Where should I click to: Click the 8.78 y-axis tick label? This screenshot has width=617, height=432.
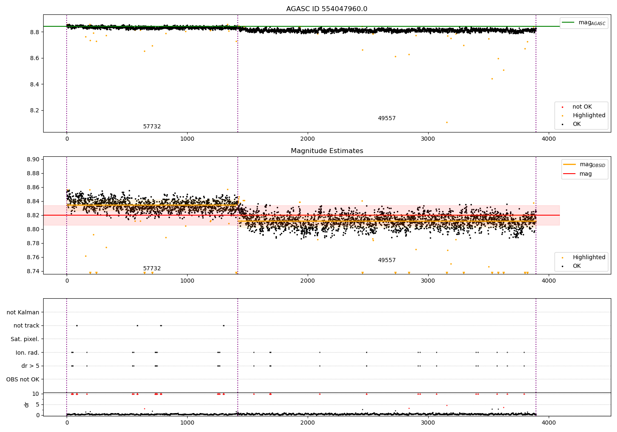[x=33, y=243]
